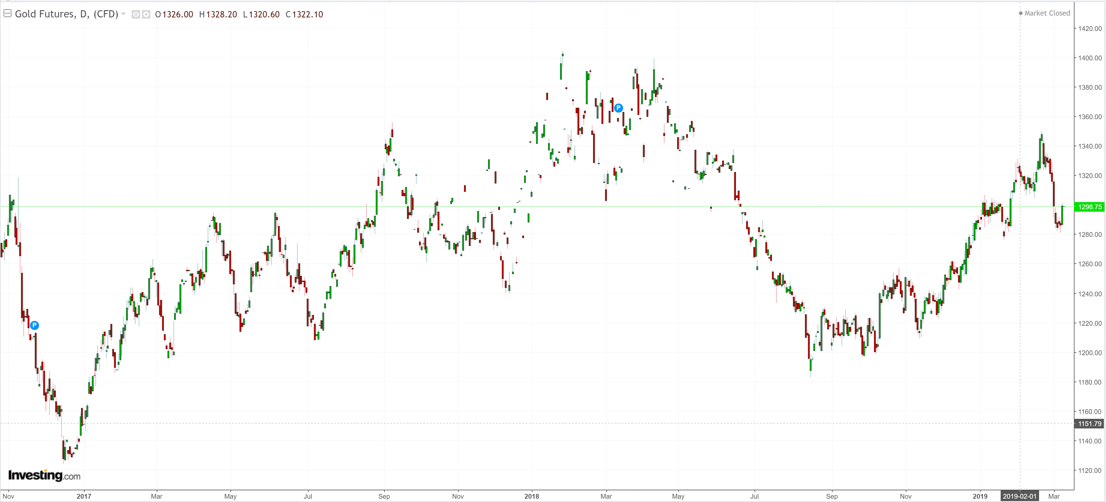Click the 2019 label on time axis
This screenshot has height=502, width=1106.
(980, 496)
